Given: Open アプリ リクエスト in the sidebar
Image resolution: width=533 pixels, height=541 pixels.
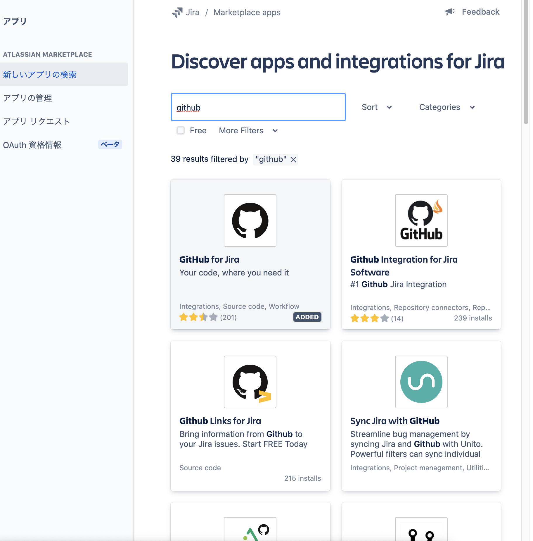Looking at the screenshot, I should point(36,121).
